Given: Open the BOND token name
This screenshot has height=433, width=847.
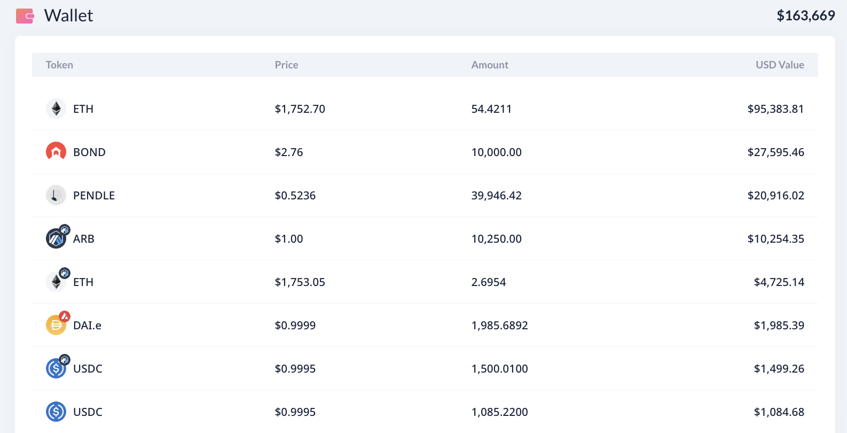Looking at the screenshot, I should [89, 152].
